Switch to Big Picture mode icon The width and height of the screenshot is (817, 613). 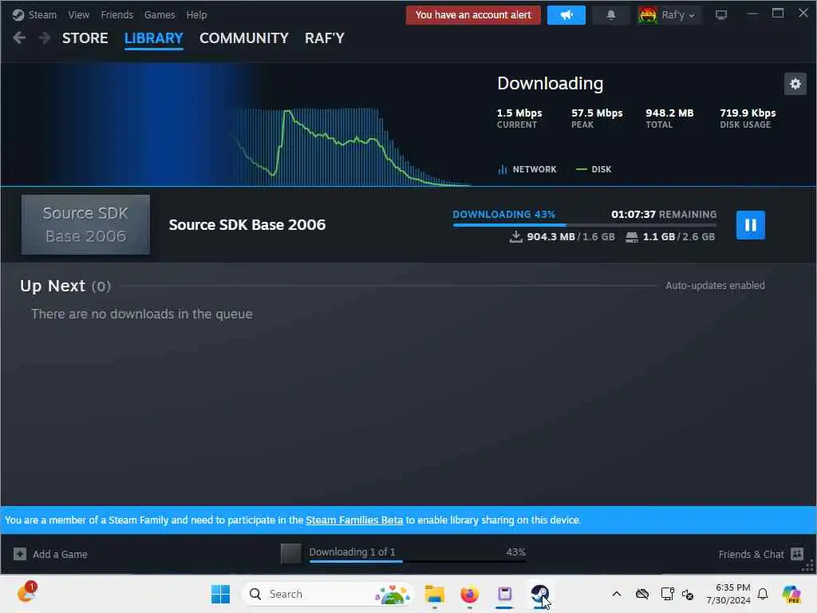pos(721,15)
